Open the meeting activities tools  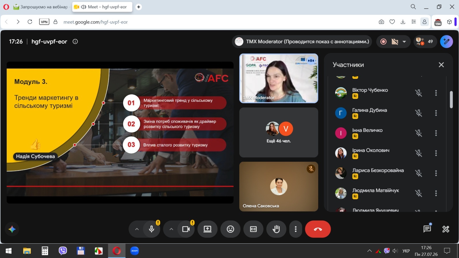(446, 229)
